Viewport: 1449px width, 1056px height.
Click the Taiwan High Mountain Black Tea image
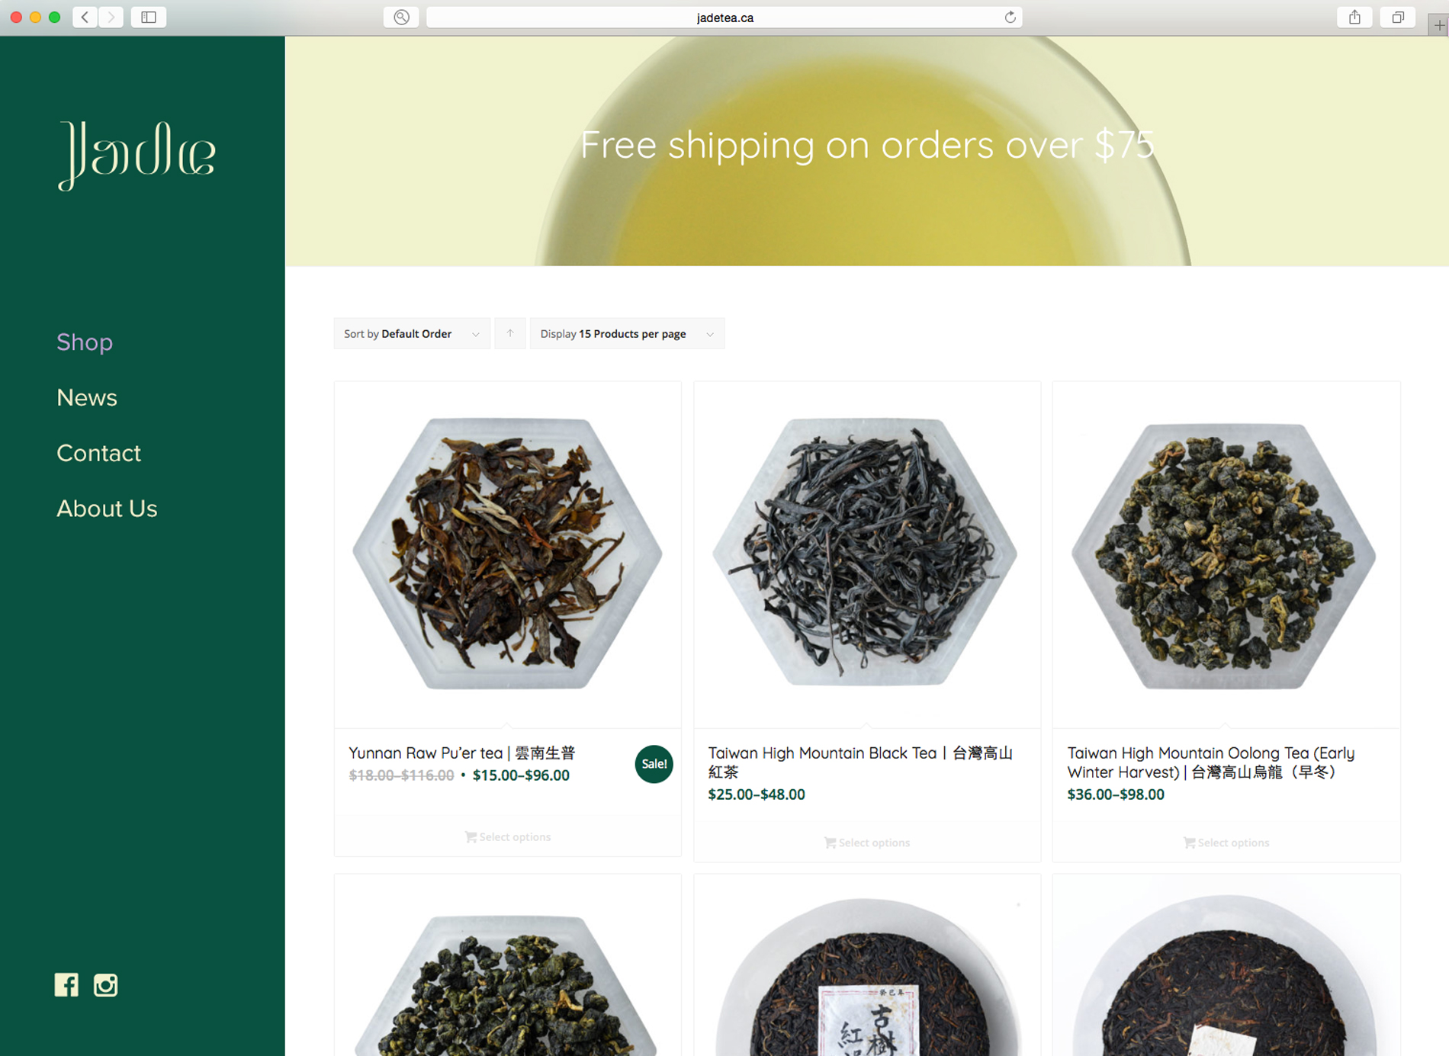click(x=867, y=554)
